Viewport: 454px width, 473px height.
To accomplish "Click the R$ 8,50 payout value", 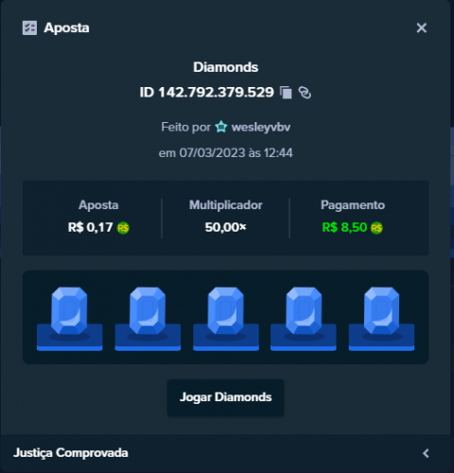I will (x=344, y=227).
